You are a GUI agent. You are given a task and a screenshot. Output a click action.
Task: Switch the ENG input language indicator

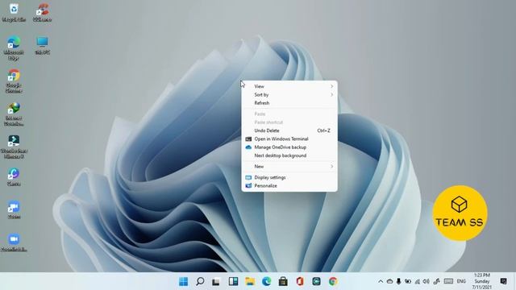(461, 281)
